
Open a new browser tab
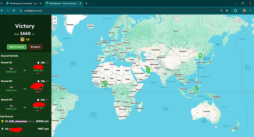point(87,3)
